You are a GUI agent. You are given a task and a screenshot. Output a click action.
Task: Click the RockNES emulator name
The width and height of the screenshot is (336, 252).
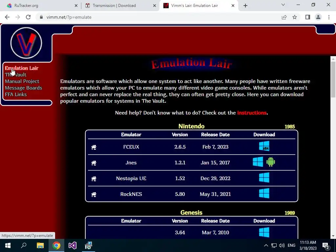click(131, 194)
